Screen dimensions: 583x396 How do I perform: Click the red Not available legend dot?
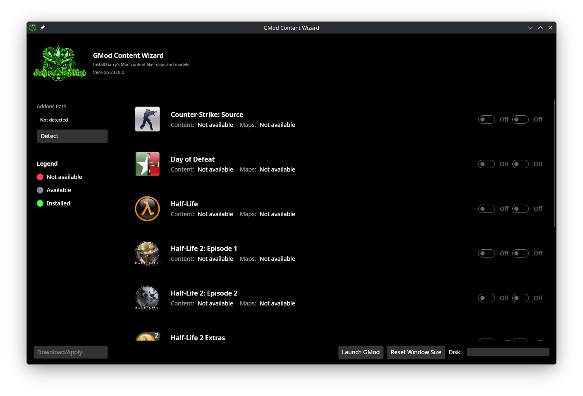(x=40, y=177)
